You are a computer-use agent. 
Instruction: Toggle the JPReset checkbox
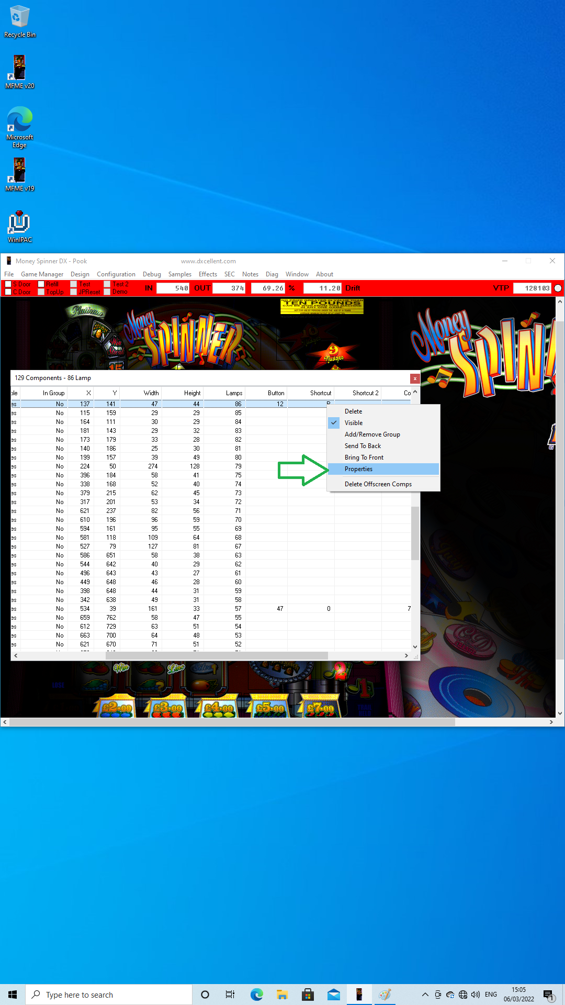click(x=74, y=292)
